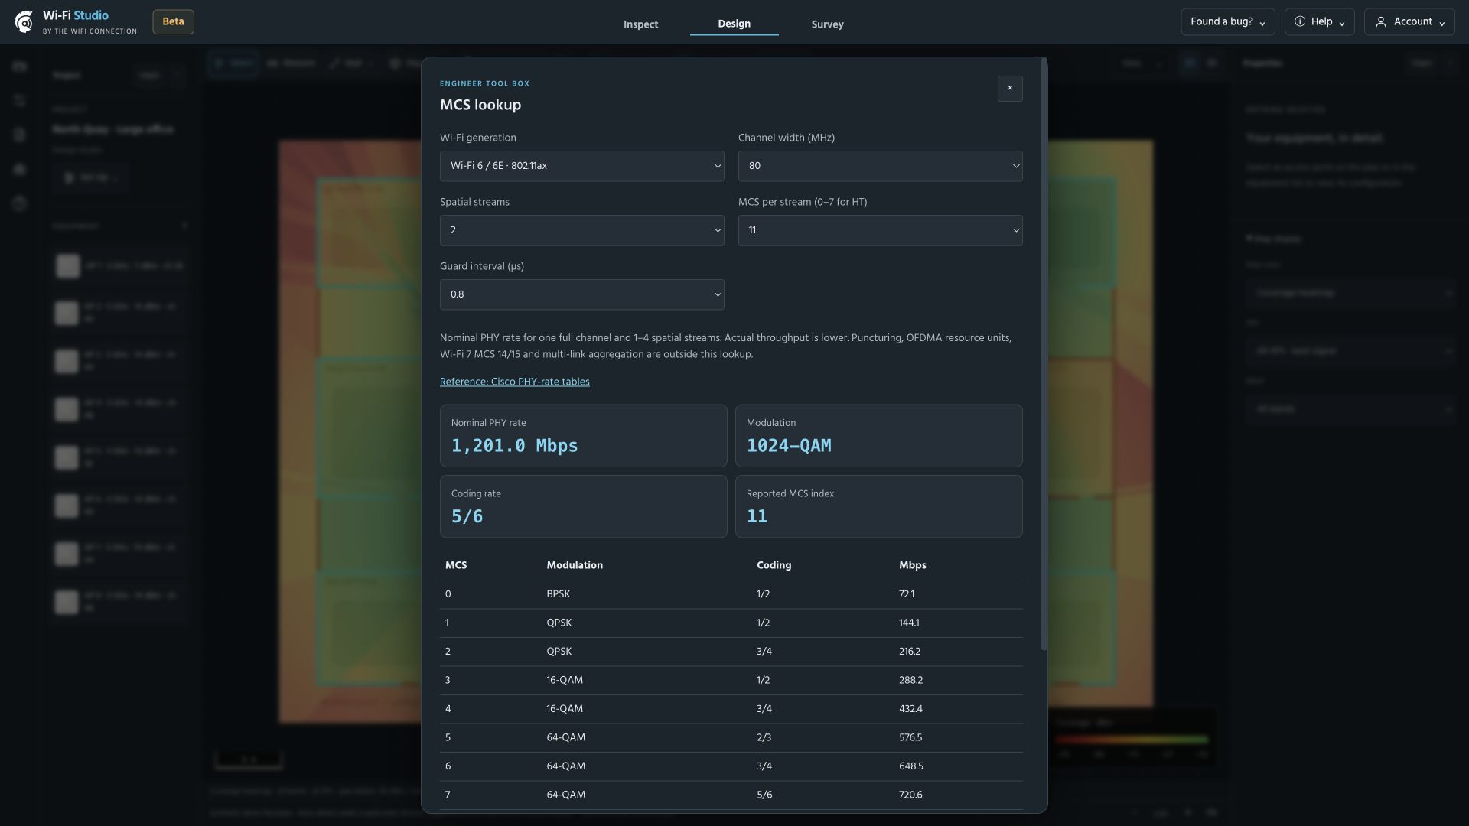This screenshot has height=826, width=1469.
Task: Open the Wi-Fi generation dropdown
Action: [581, 166]
